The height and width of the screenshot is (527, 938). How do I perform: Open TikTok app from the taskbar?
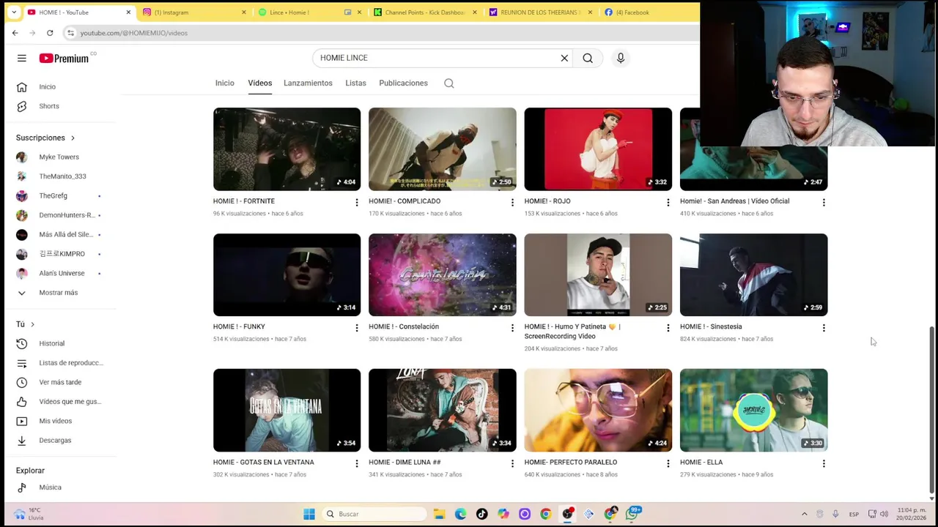pos(481,514)
